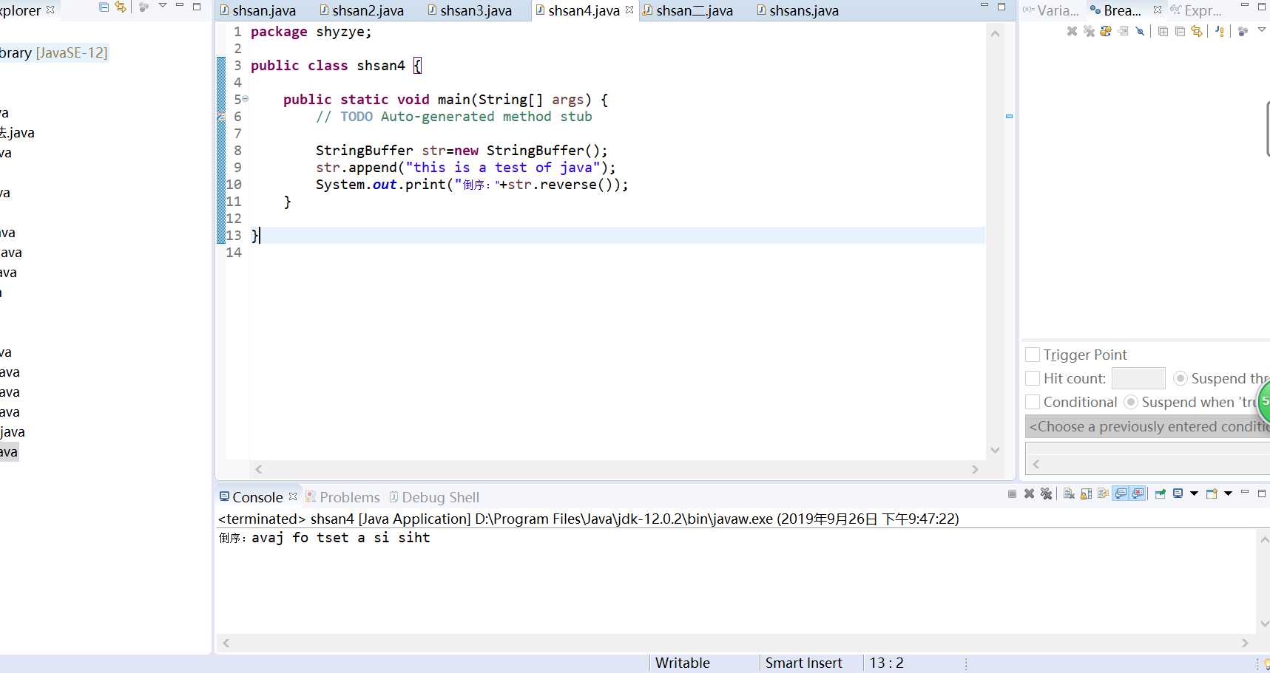Expand the Open Console dropdown arrow
This screenshot has height=673, width=1270.
tap(1228, 493)
